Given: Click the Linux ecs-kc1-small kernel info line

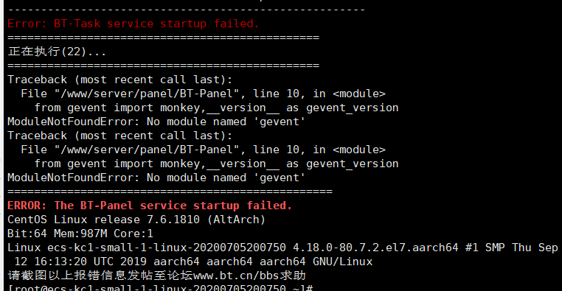Looking at the screenshot, I should coord(282,248).
